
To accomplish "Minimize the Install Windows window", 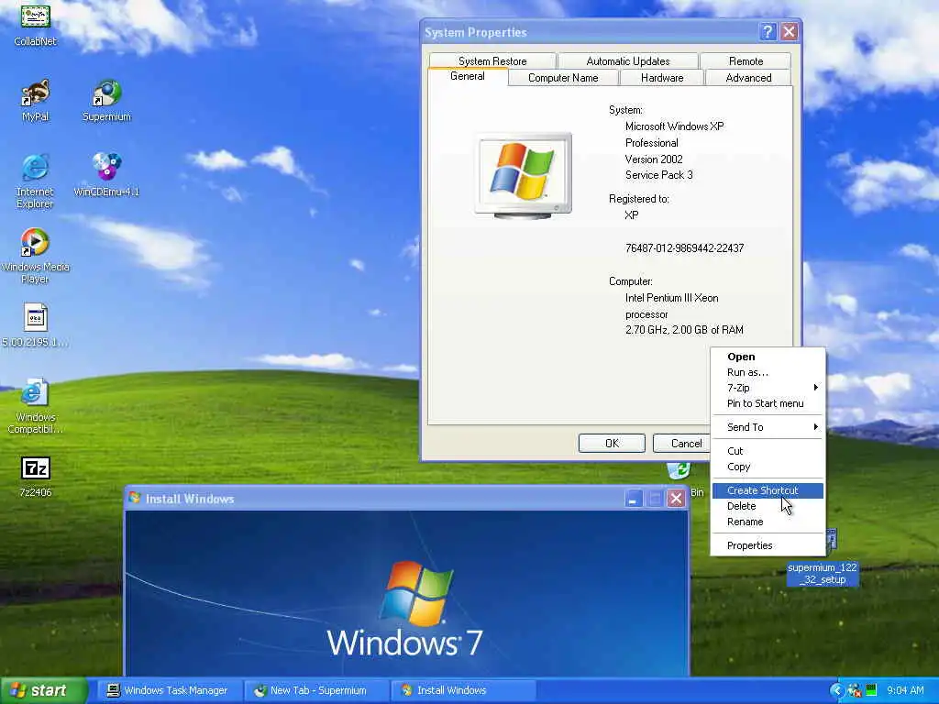I will click(x=634, y=498).
